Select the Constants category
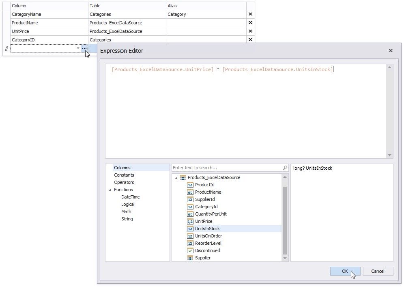Viewport: 404px width, 287px height. 124,175
